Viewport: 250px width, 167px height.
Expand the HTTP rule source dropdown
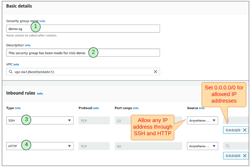click(x=214, y=146)
